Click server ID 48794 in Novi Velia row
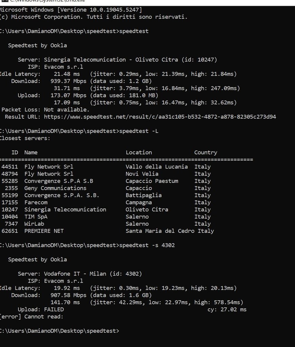Image resolution: width=295 pixels, height=347 pixels. click(x=10, y=174)
